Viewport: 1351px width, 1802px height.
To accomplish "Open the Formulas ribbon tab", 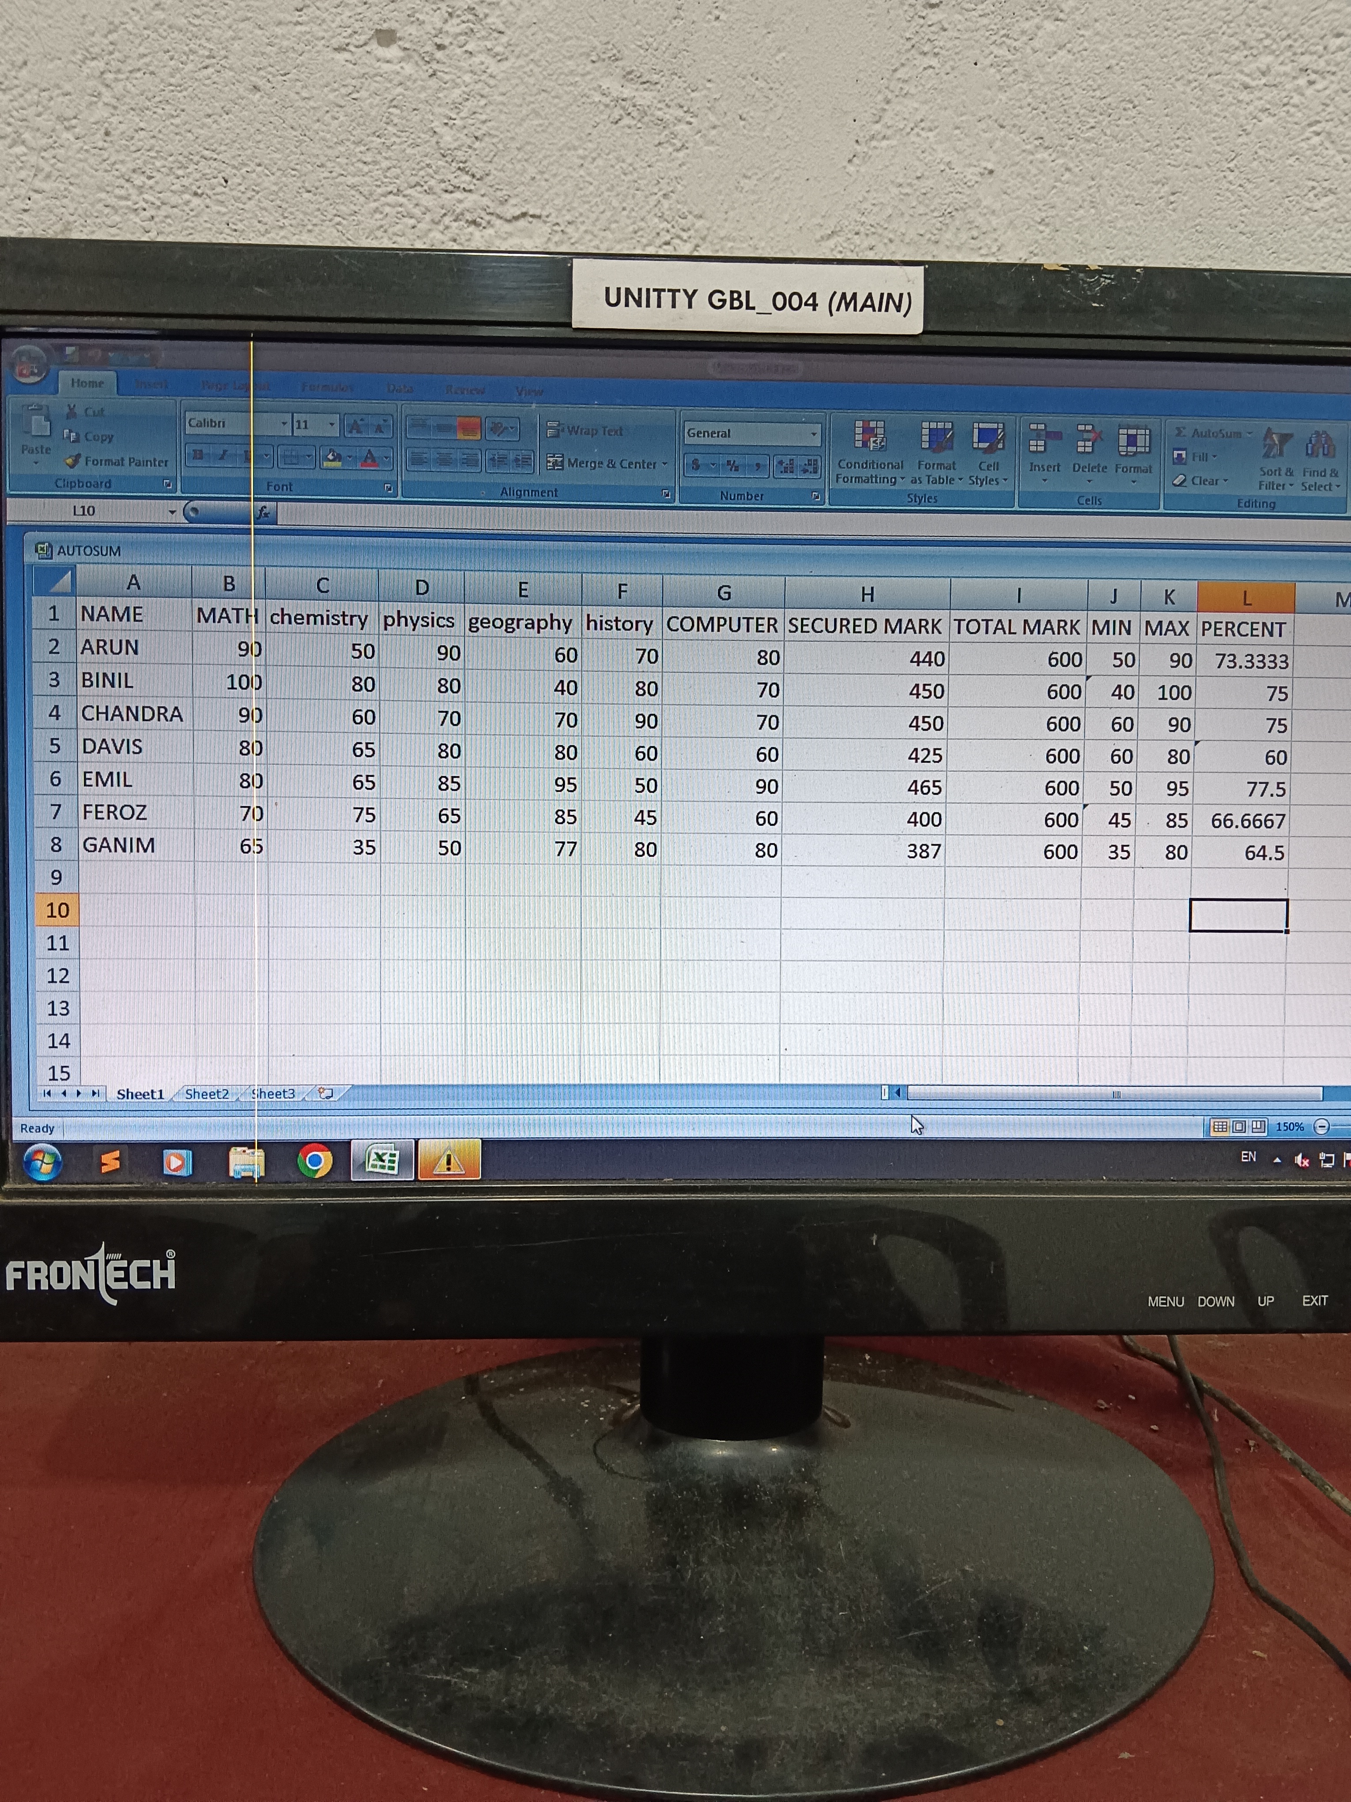I will click(x=327, y=387).
